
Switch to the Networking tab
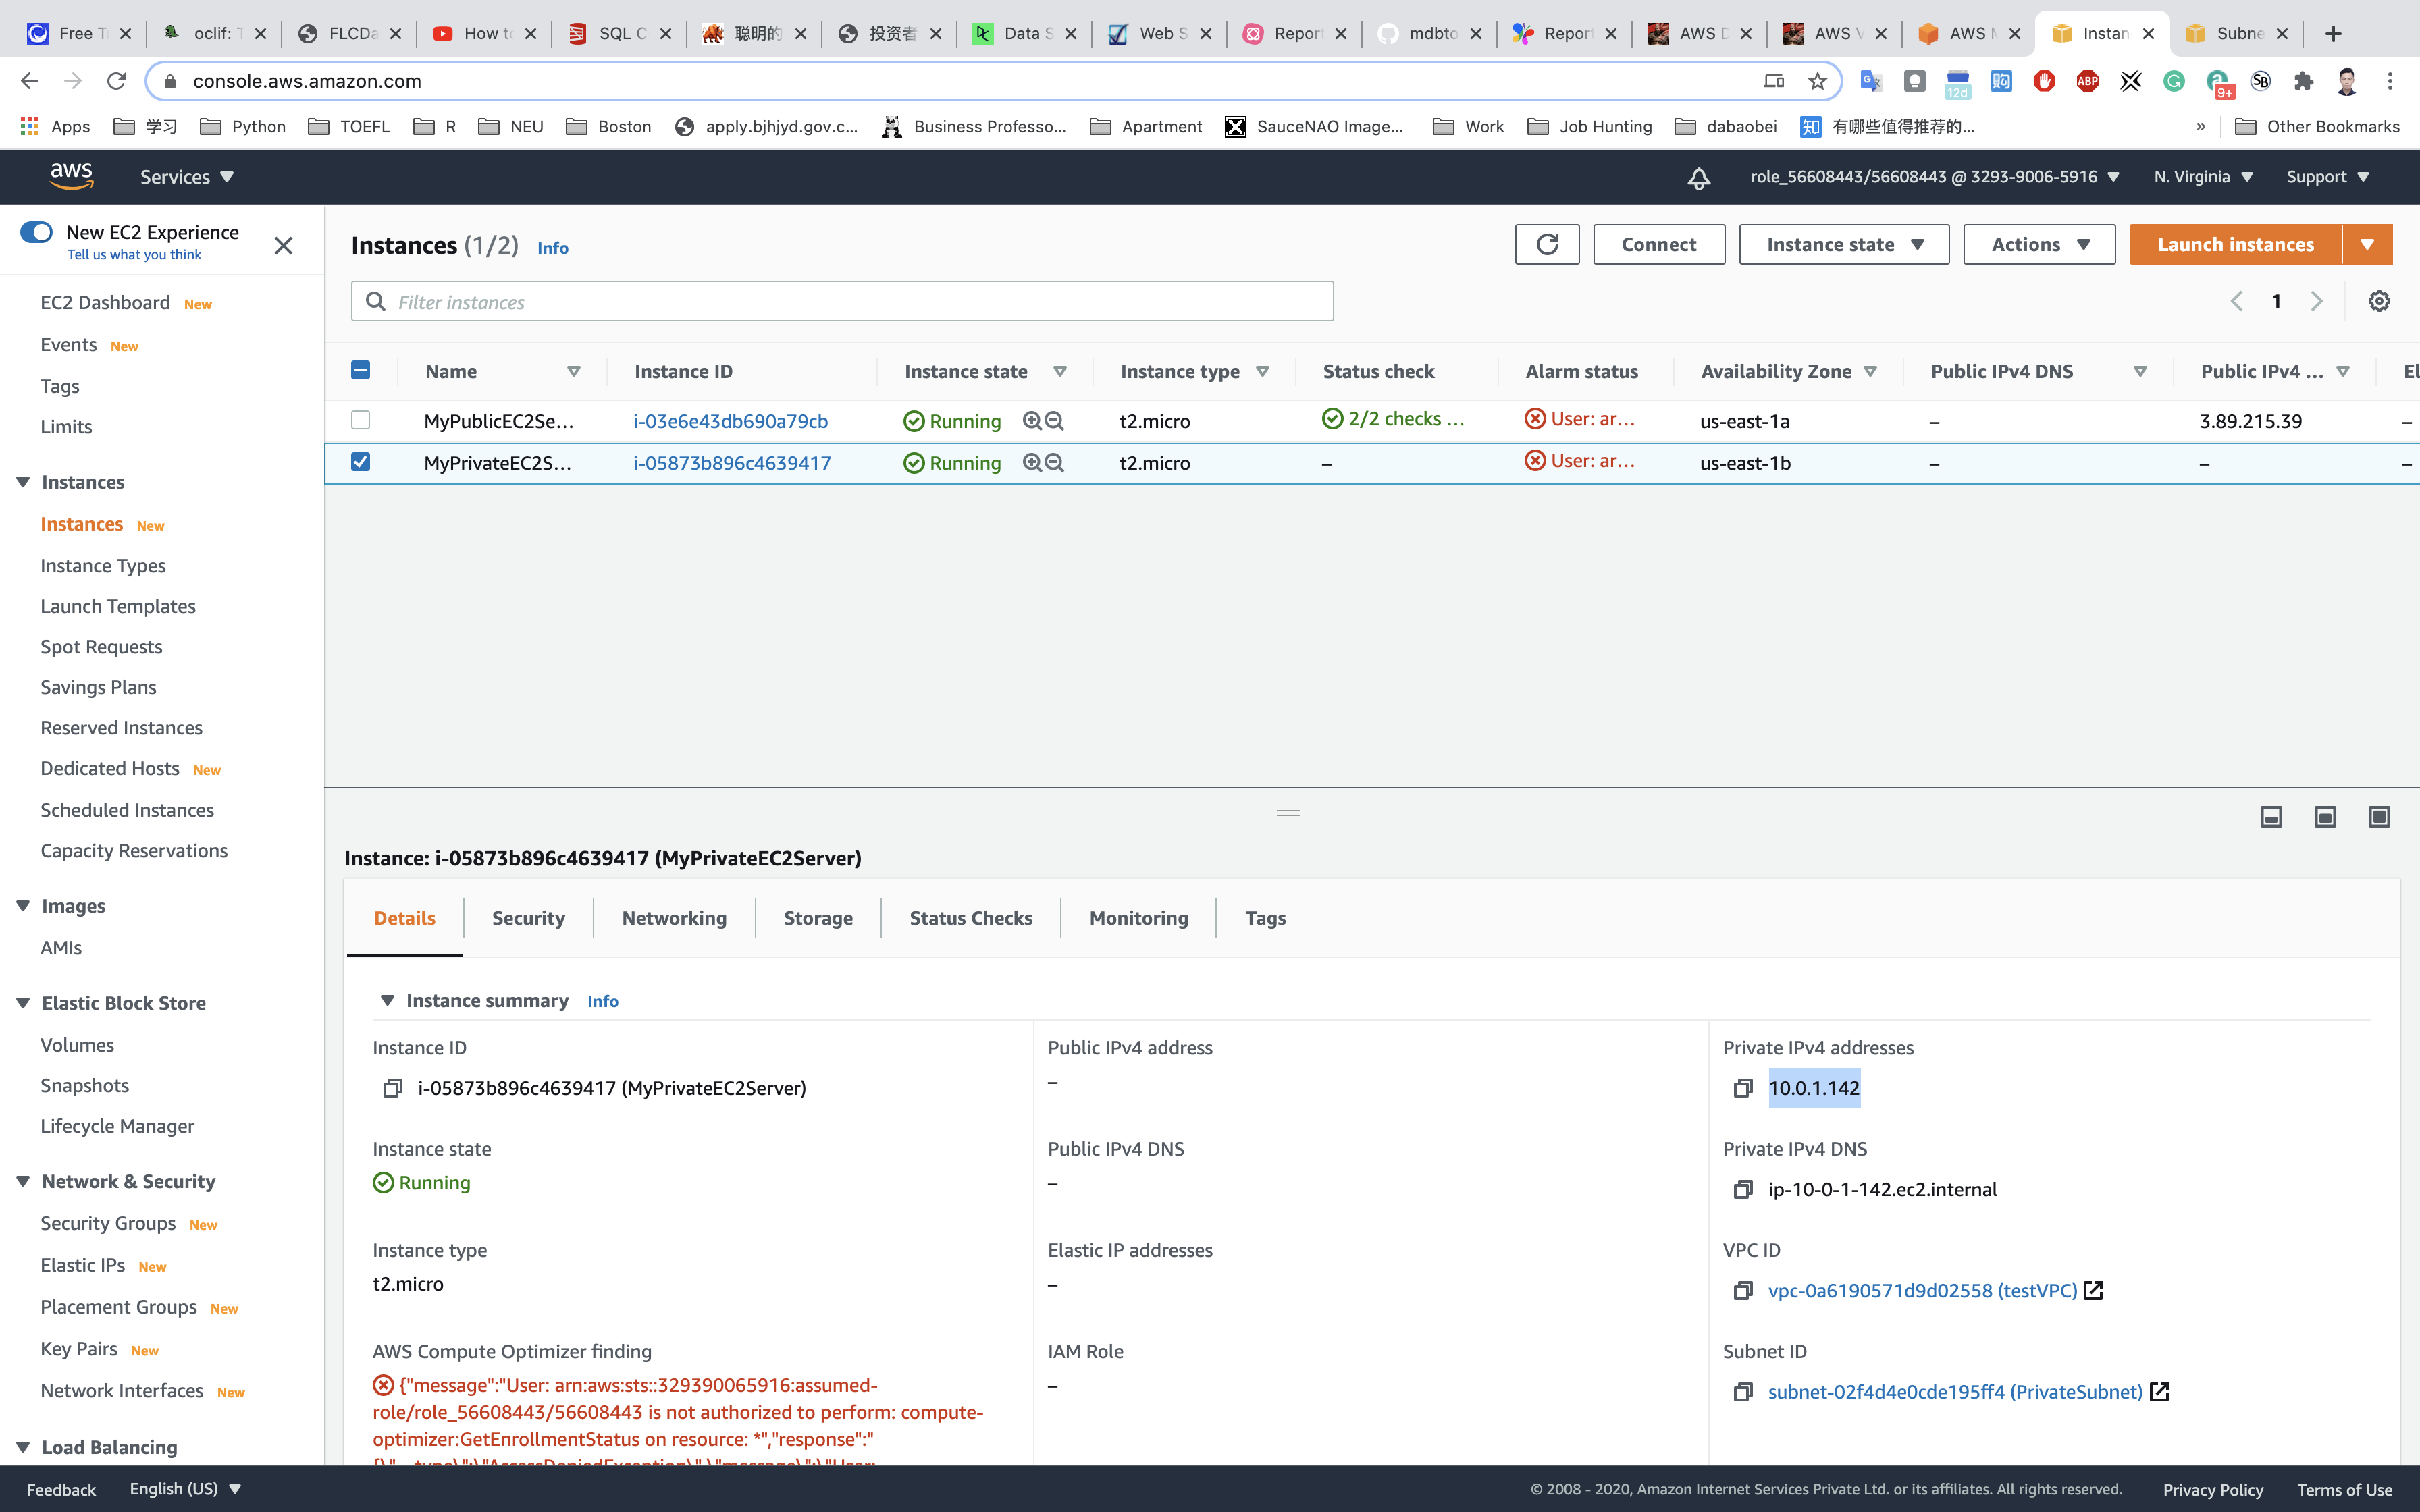[674, 918]
